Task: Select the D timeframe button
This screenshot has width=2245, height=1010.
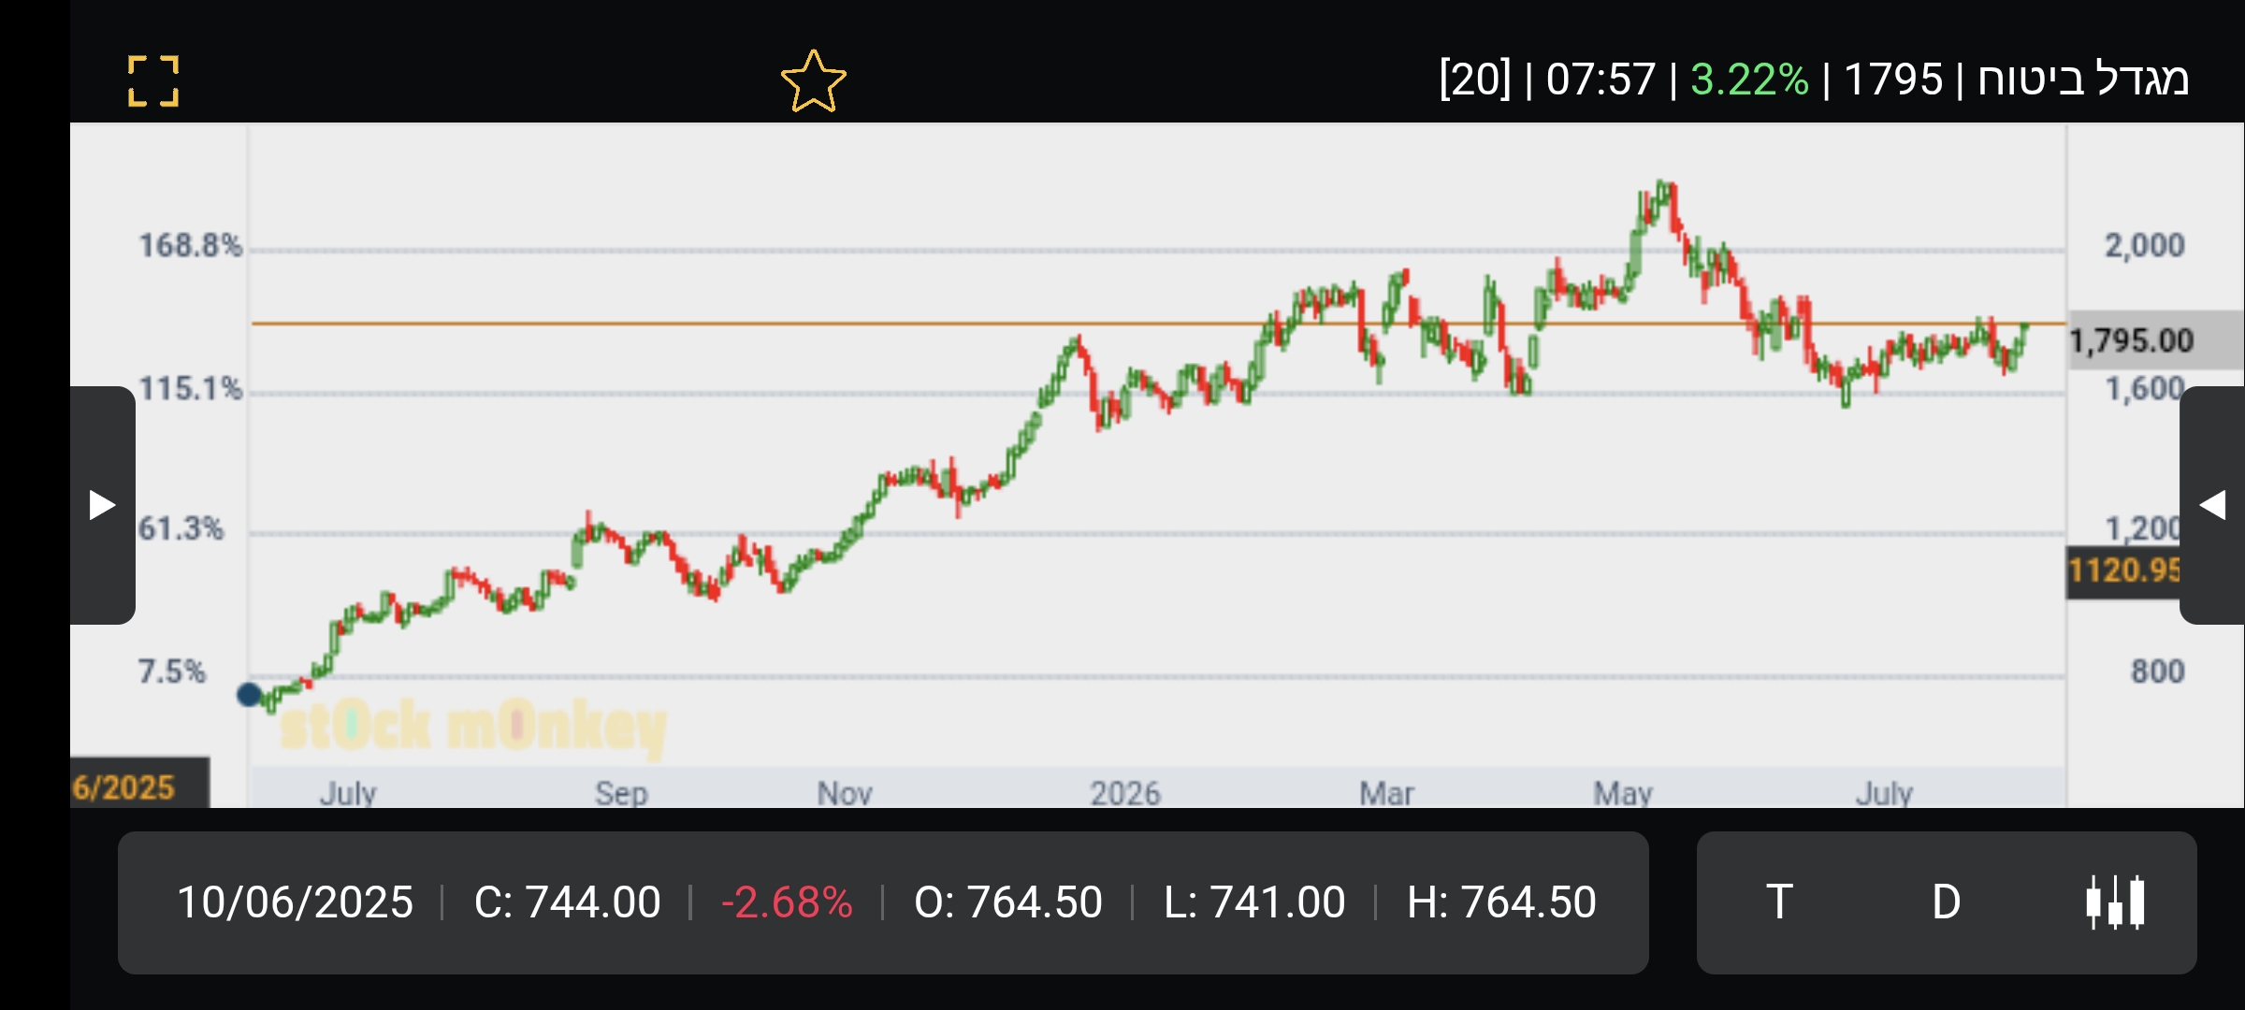Action: click(x=1946, y=902)
